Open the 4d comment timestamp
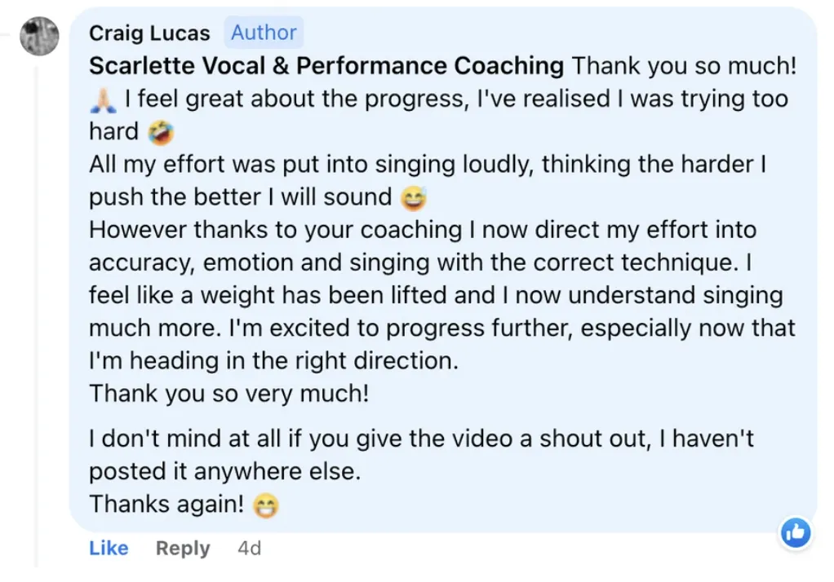 pyautogui.click(x=249, y=549)
